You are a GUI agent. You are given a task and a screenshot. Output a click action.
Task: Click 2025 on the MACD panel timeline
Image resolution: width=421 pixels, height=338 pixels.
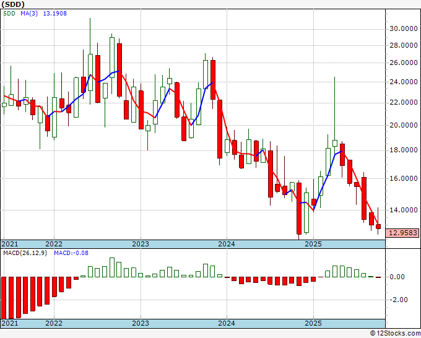(x=313, y=323)
